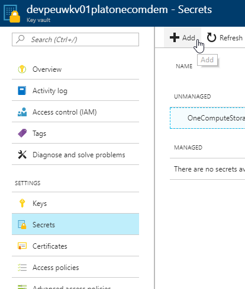Click the purple Tags icon

tap(22, 133)
